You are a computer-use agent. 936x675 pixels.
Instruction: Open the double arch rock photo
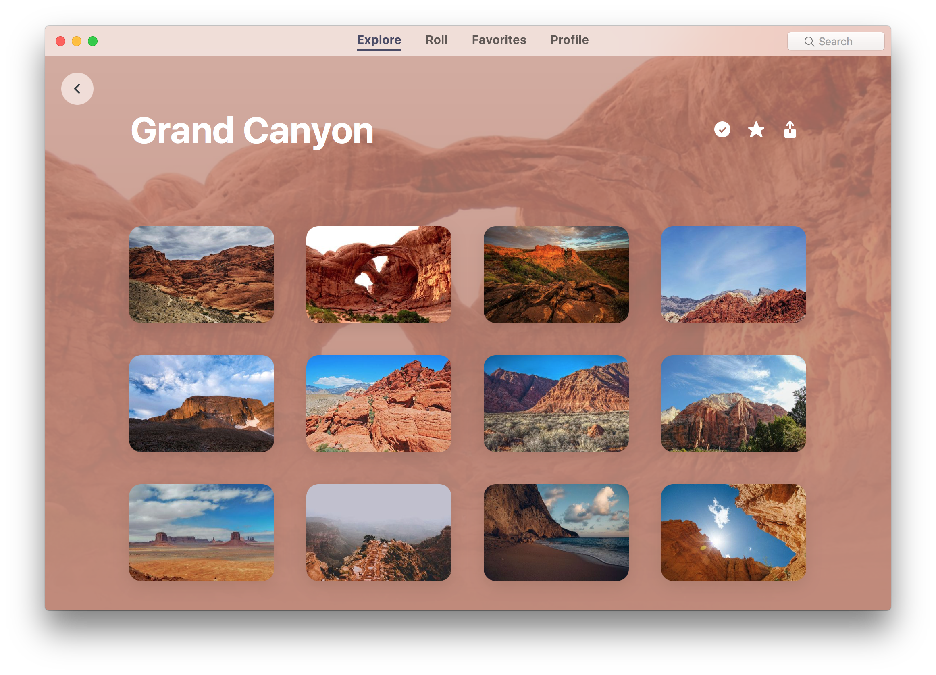[379, 275]
